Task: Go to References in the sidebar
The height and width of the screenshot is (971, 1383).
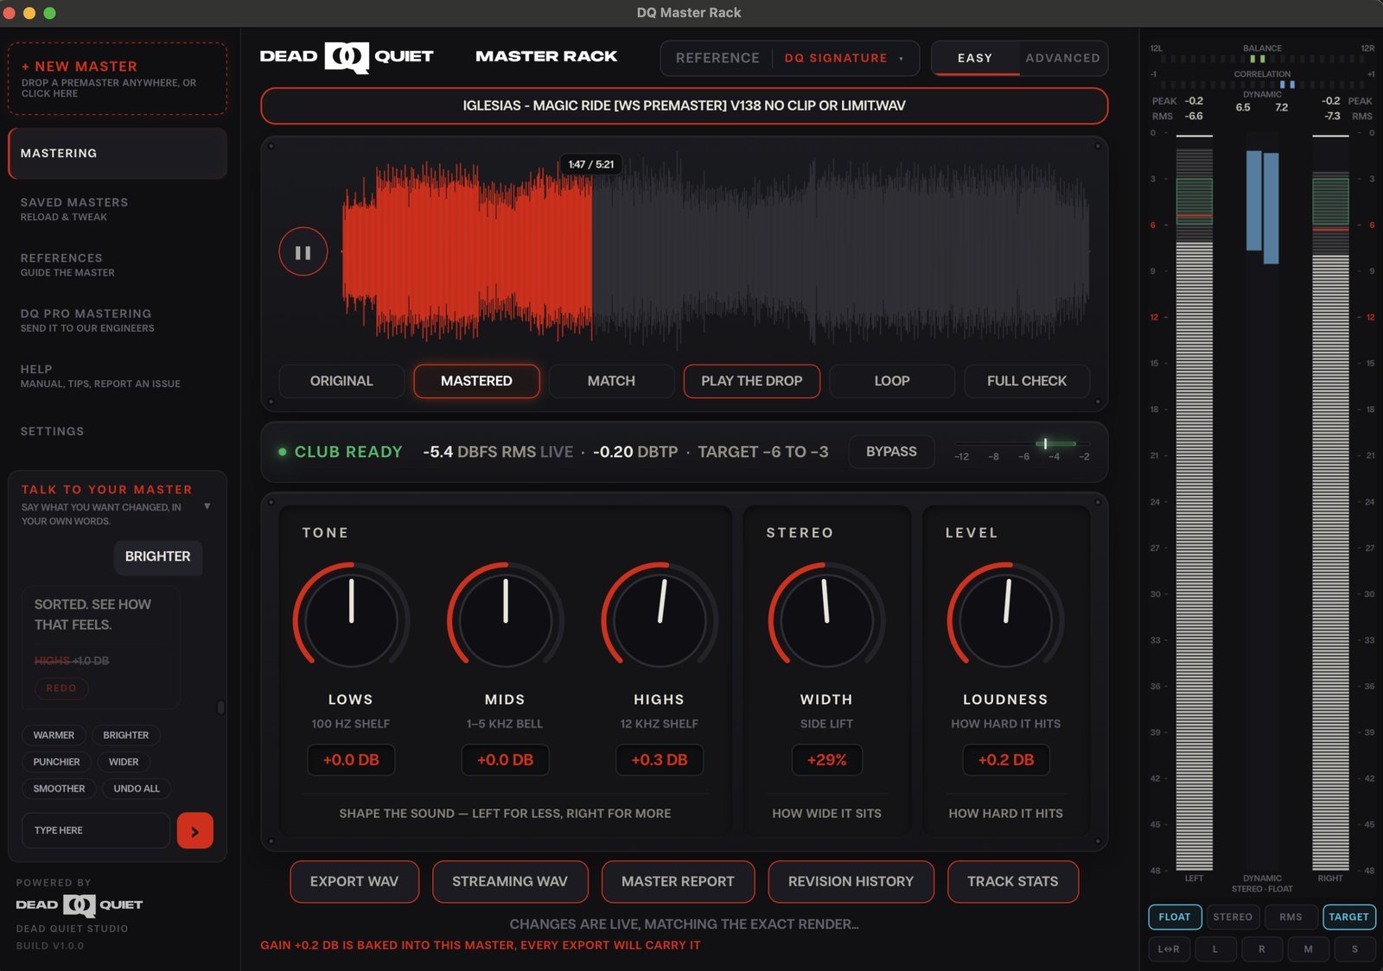Action: [x=118, y=264]
